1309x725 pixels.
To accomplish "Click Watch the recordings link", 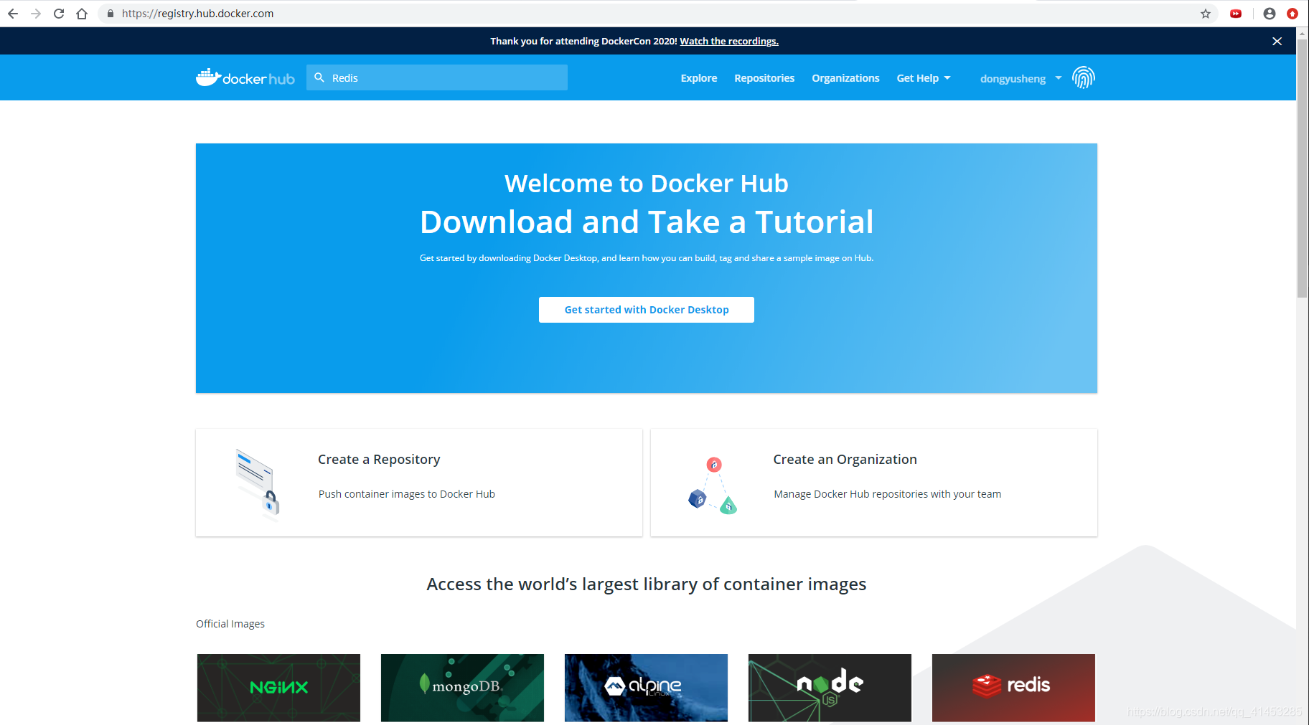I will 729,41.
